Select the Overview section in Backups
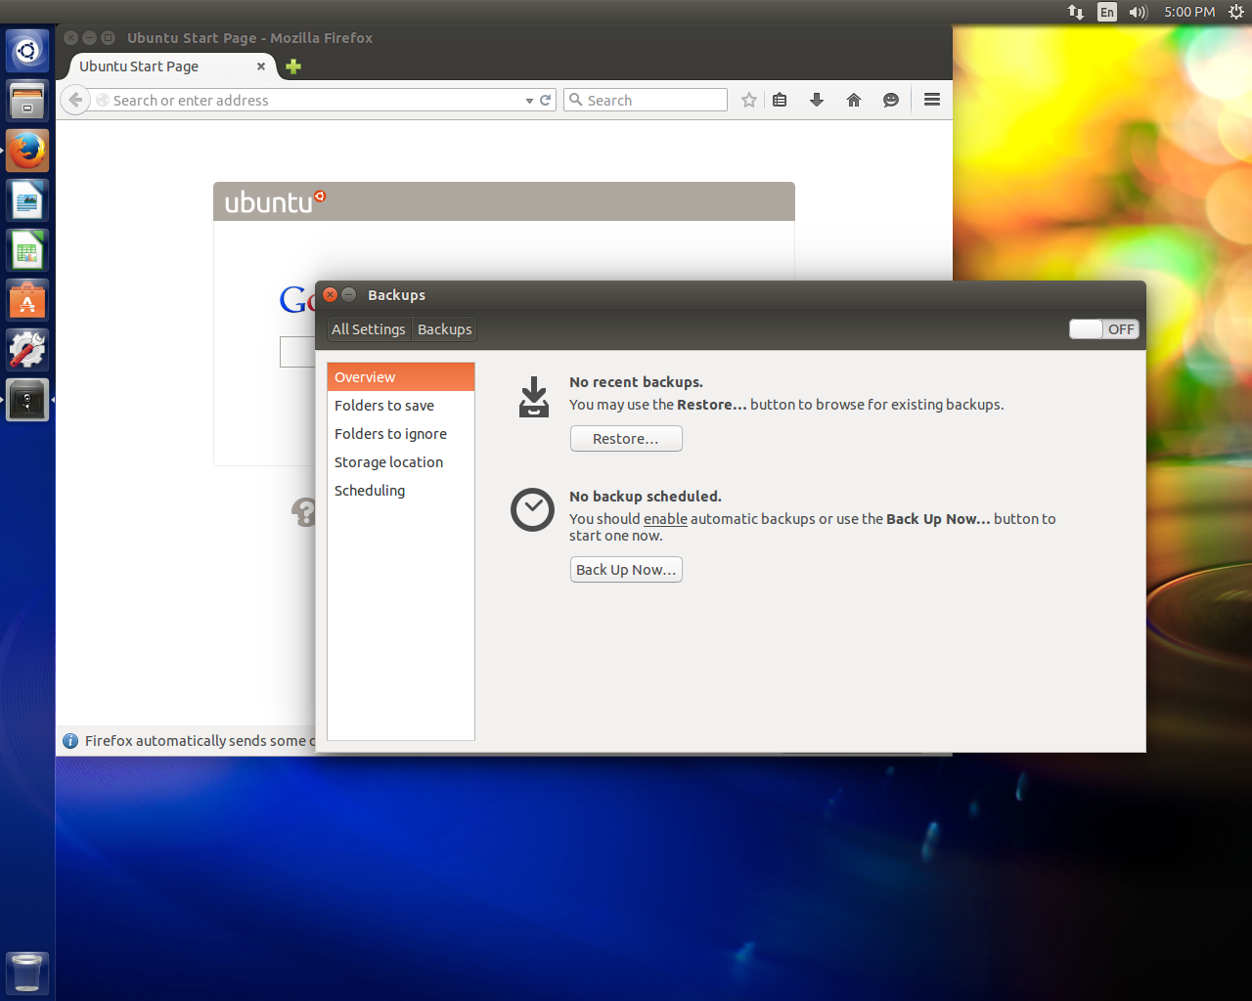Screen dimensions: 1252x1001 click(x=401, y=377)
